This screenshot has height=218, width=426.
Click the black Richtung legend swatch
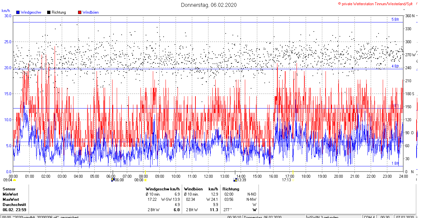pyautogui.click(x=49, y=12)
